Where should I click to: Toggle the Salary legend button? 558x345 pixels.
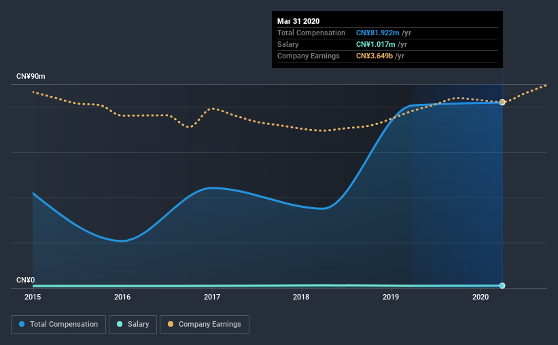[x=133, y=325]
